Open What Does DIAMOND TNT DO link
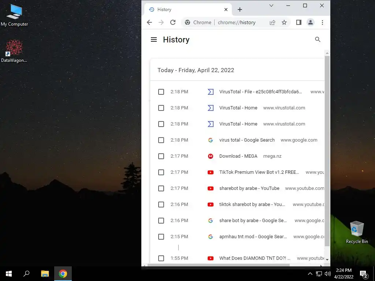This screenshot has height=281, width=375. point(255,258)
